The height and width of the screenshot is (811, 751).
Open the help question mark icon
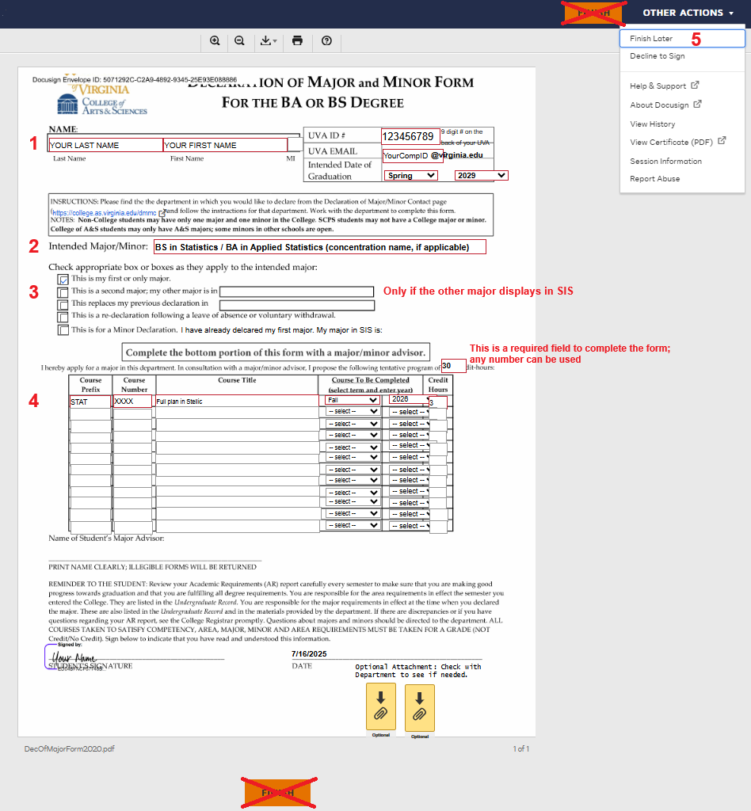326,41
